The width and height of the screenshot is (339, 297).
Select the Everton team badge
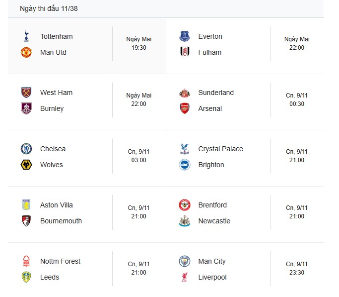point(185,36)
